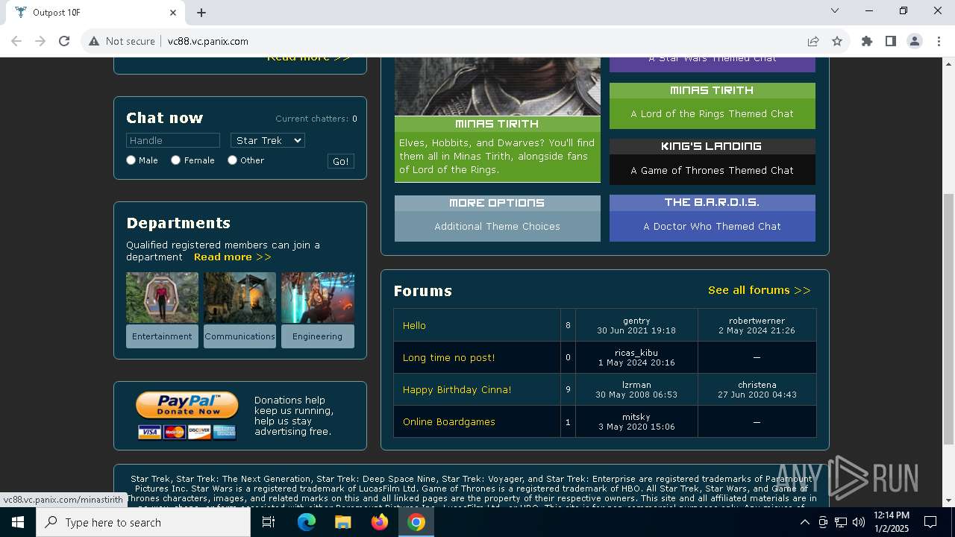Open the network tray icon
The height and width of the screenshot is (537, 955).
click(x=841, y=522)
